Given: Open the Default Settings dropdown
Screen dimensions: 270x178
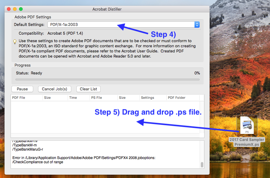Looking at the screenshot, I should click(121, 25).
